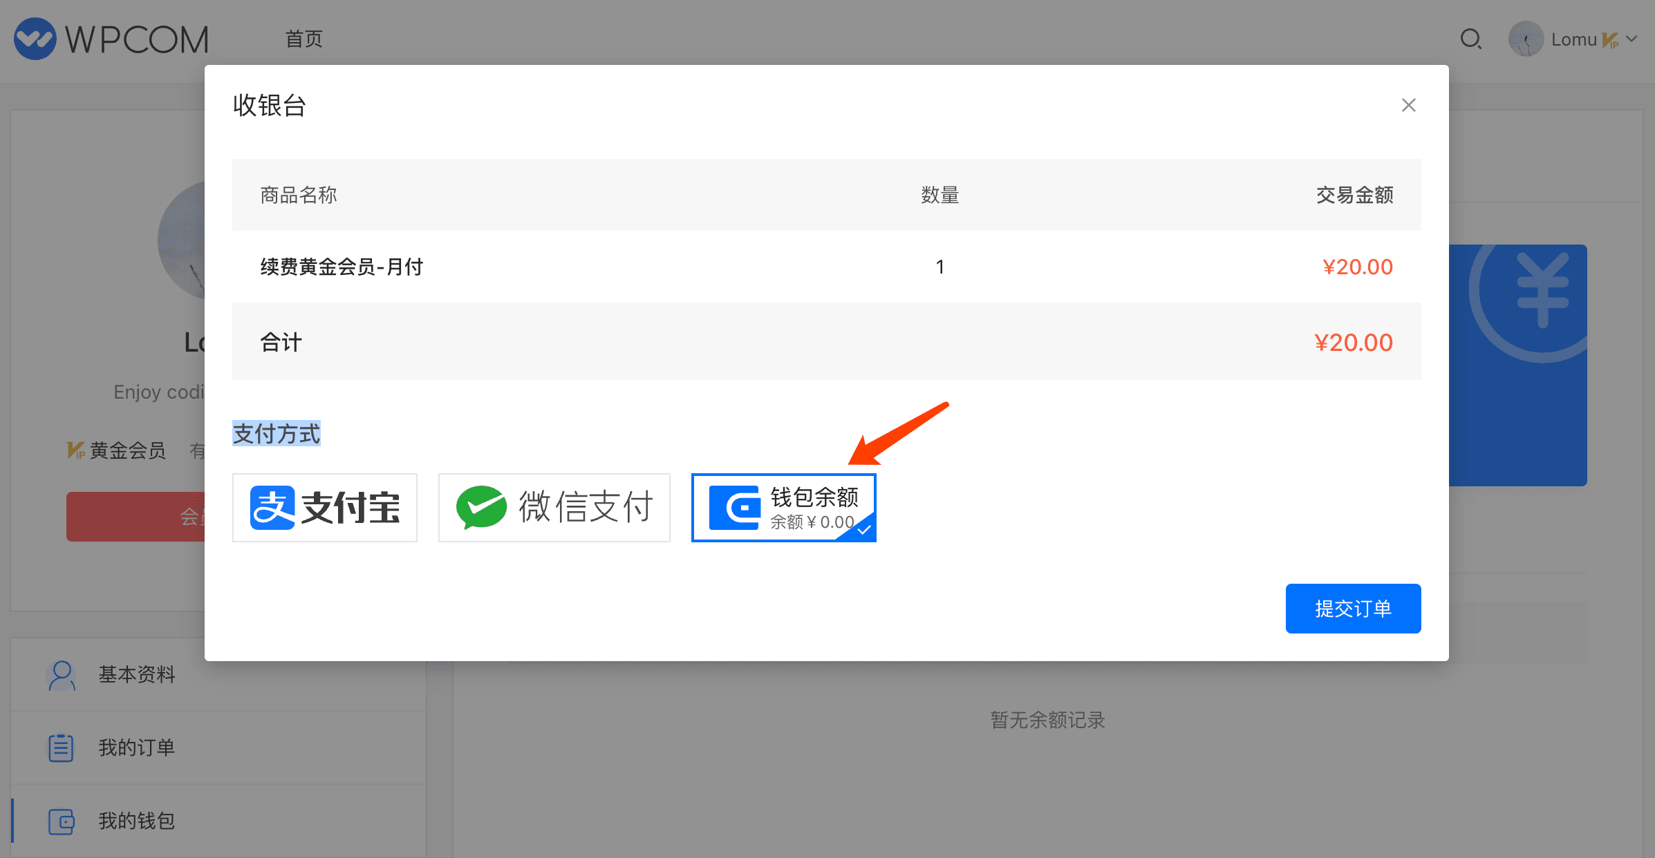Image resolution: width=1655 pixels, height=858 pixels.
Task: Click the Alipay 支付宝 payment icon
Action: pos(325,506)
